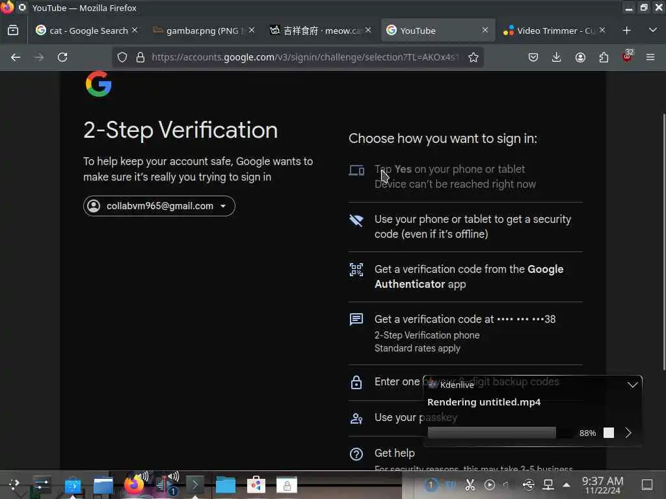The height and width of the screenshot is (499, 666).
Task: Choose verification code by text message
Action: pos(466,333)
